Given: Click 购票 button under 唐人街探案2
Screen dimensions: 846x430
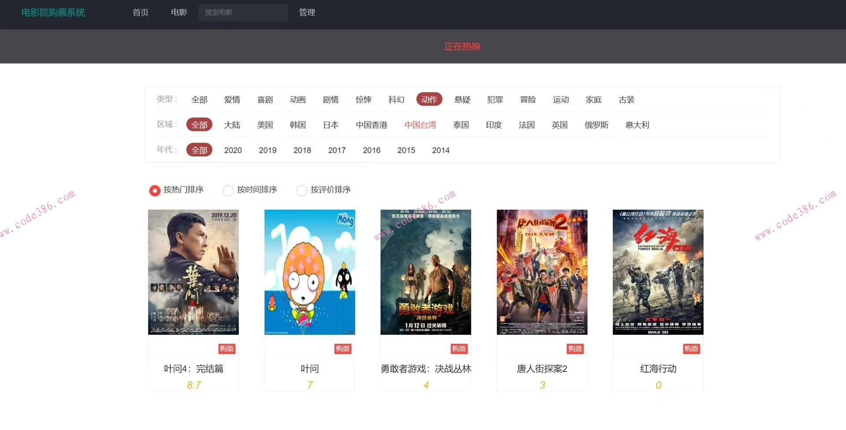Looking at the screenshot, I should 575,348.
